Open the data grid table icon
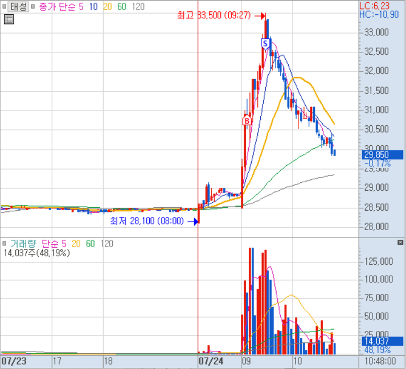 (9, 20)
